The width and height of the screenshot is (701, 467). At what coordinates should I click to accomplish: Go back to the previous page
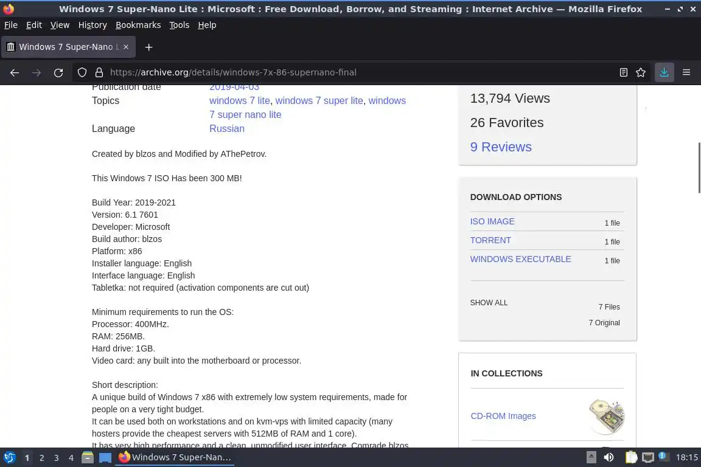pyautogui.click(x=15, y=72)
